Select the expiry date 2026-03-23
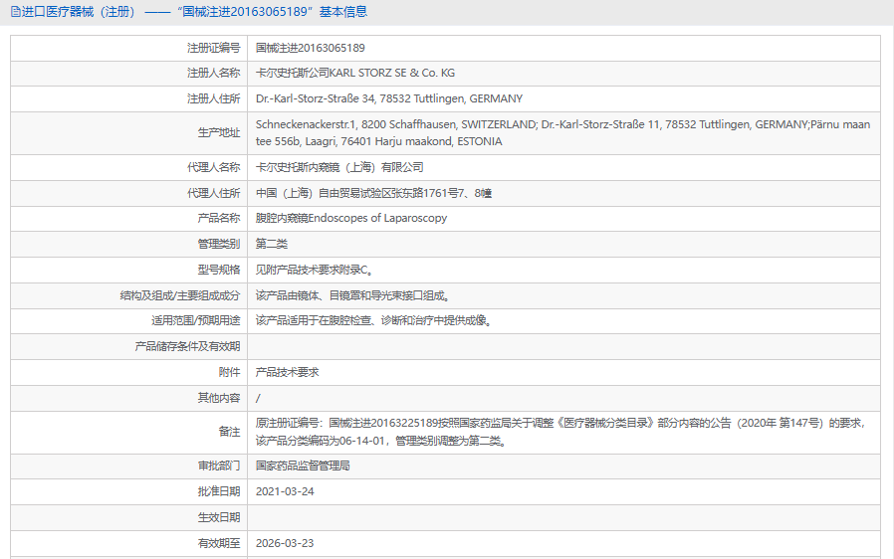The image size is (894, 559). pyautogui.click(x=285, y=544)
